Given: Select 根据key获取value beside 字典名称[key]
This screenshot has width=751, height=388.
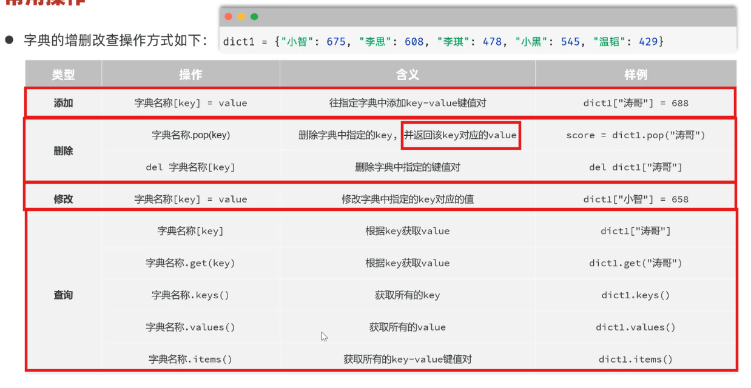Looking at the screenshot, I should click(408, 231).
